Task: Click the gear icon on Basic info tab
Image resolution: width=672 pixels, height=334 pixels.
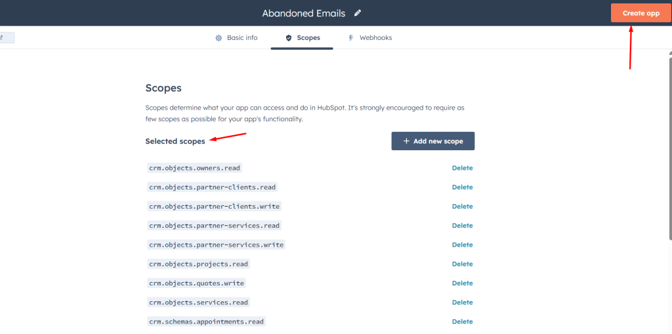Action: click(x=219, y=37)
